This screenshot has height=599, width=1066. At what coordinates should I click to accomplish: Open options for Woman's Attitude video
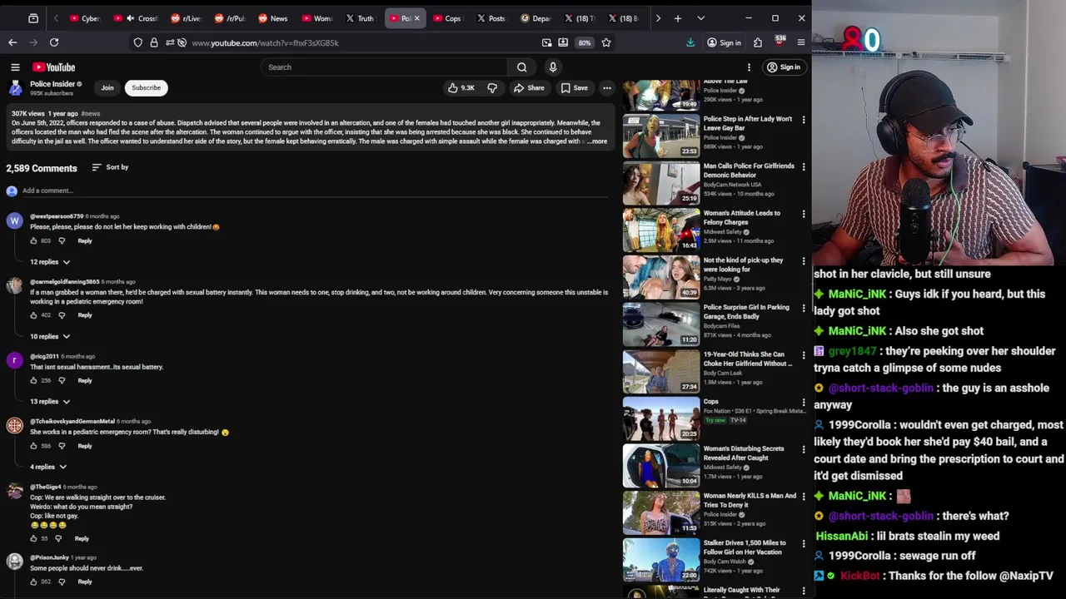[x=804, y=214]
